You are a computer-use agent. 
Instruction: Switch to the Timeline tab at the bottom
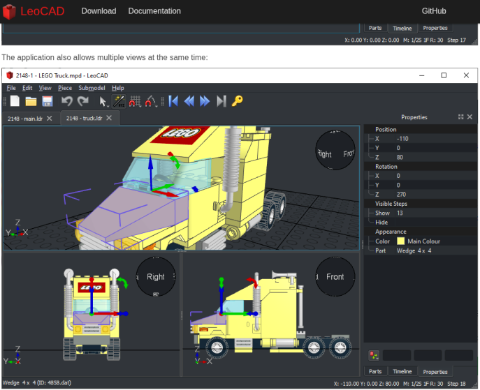click(x=402, y=372)
